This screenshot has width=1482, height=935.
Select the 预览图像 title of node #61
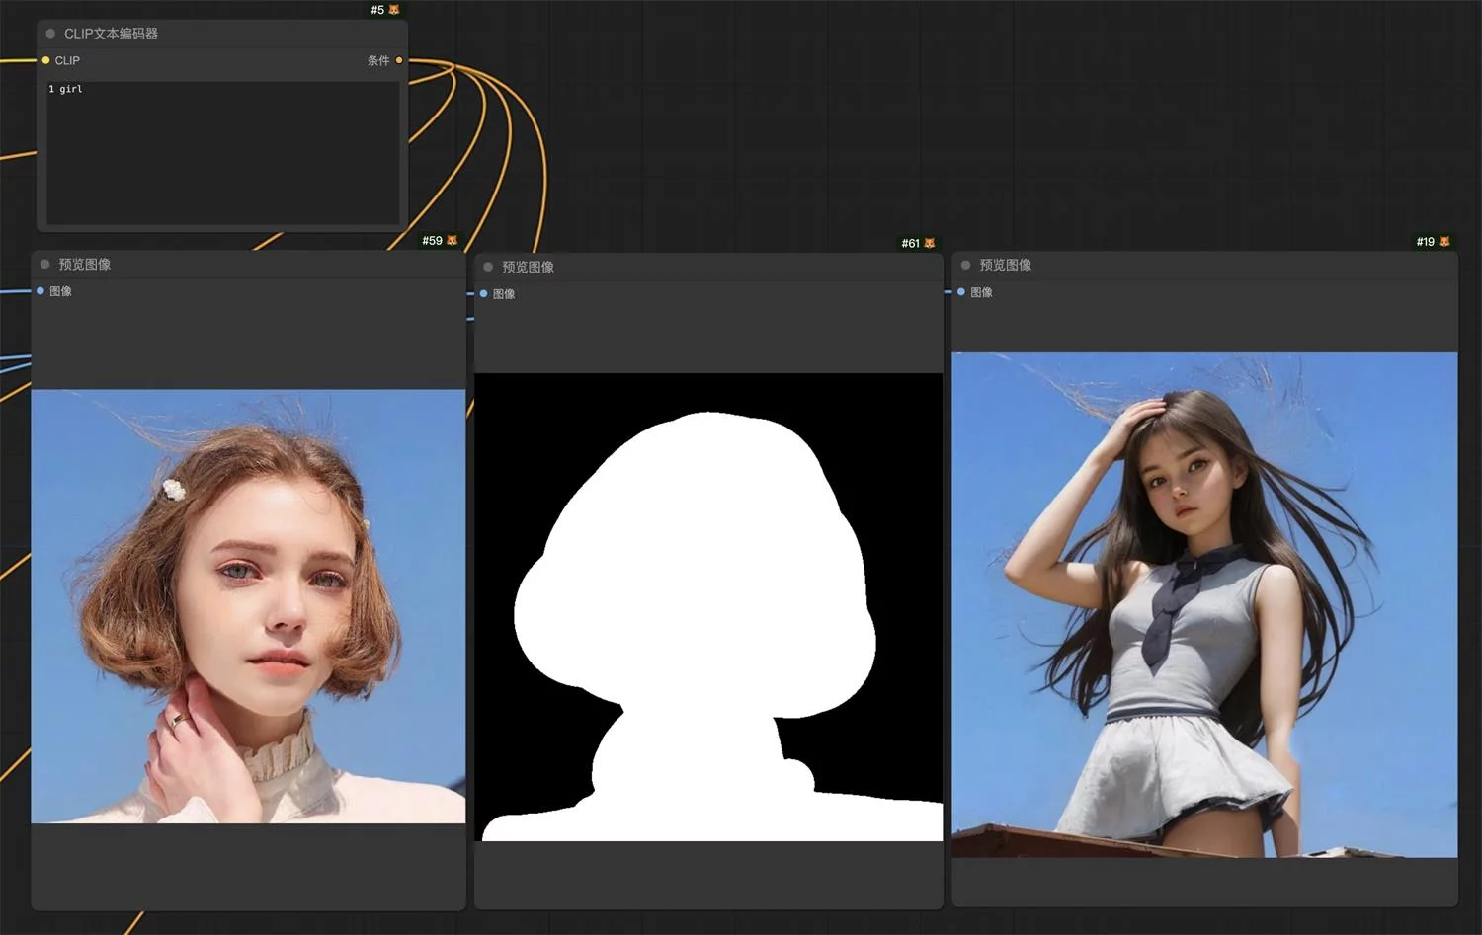point(528,267)
